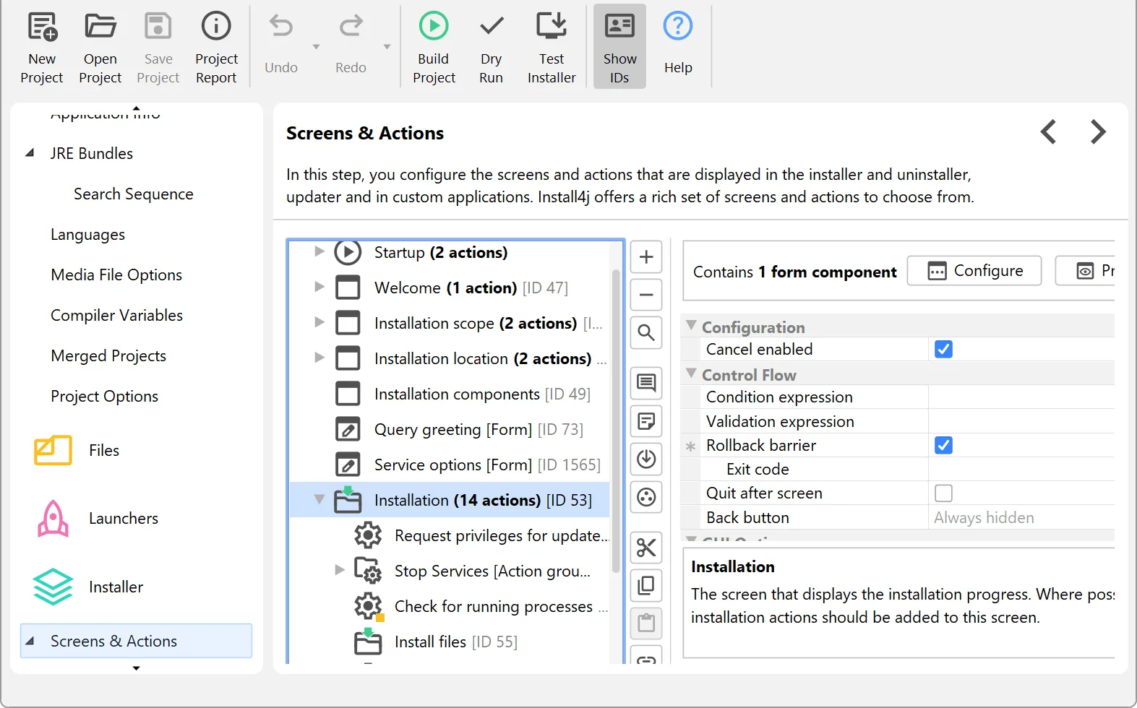This screenshot has height=708, width=1137.
Task: Click the Condition expression value field
Action: point(1021,397)
